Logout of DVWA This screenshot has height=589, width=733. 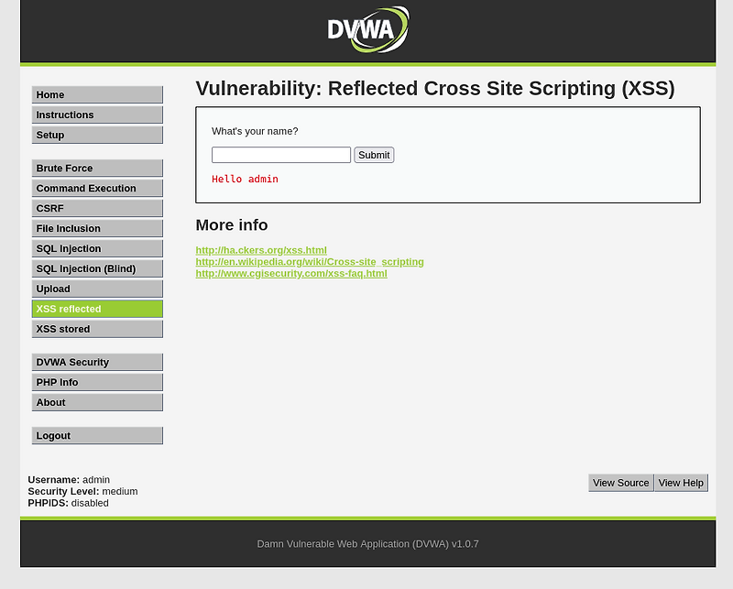tap(96, 435)
